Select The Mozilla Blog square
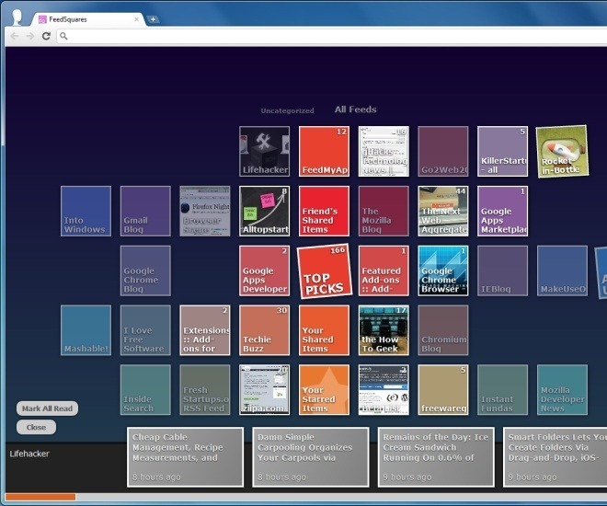The width and height of the screenshot is (607, 506). coord(384,211)
